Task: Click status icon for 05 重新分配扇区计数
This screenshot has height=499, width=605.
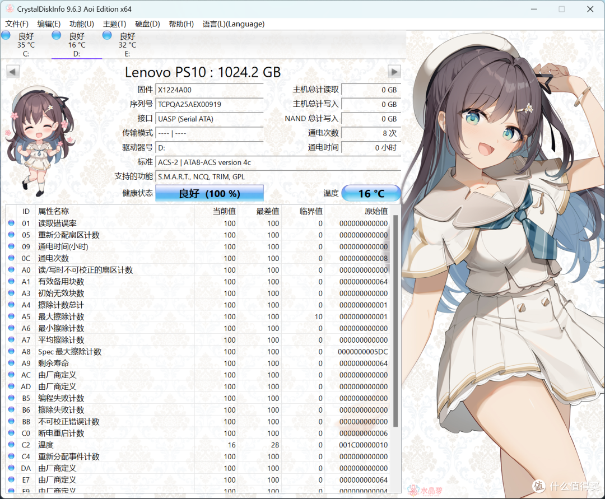Action: click(x=11, y=235)
